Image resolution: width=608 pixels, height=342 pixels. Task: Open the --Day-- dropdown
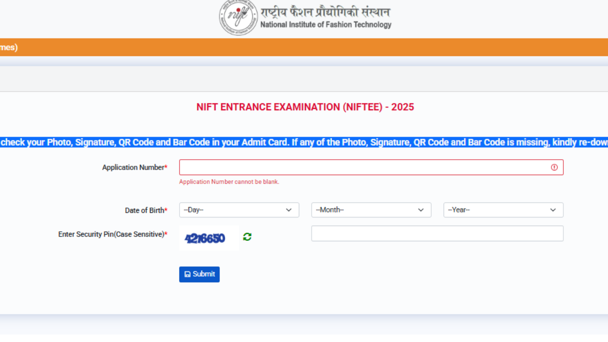(x=239, y=209)
